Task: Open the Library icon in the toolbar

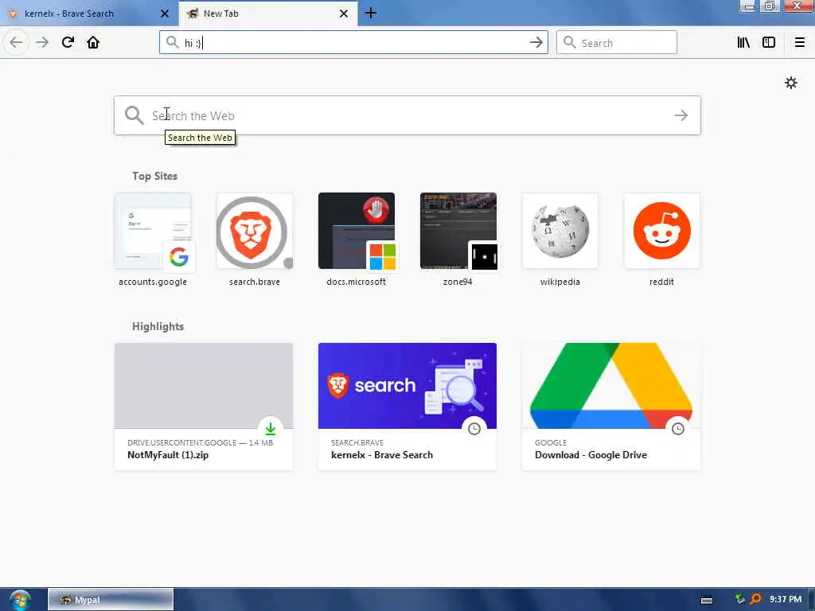Action: pos(743,42)
